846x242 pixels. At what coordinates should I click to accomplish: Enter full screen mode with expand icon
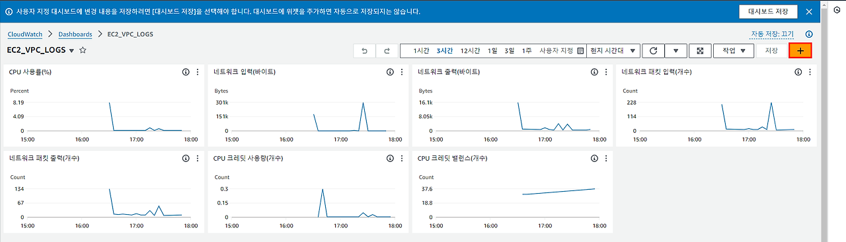coord(700,50)
